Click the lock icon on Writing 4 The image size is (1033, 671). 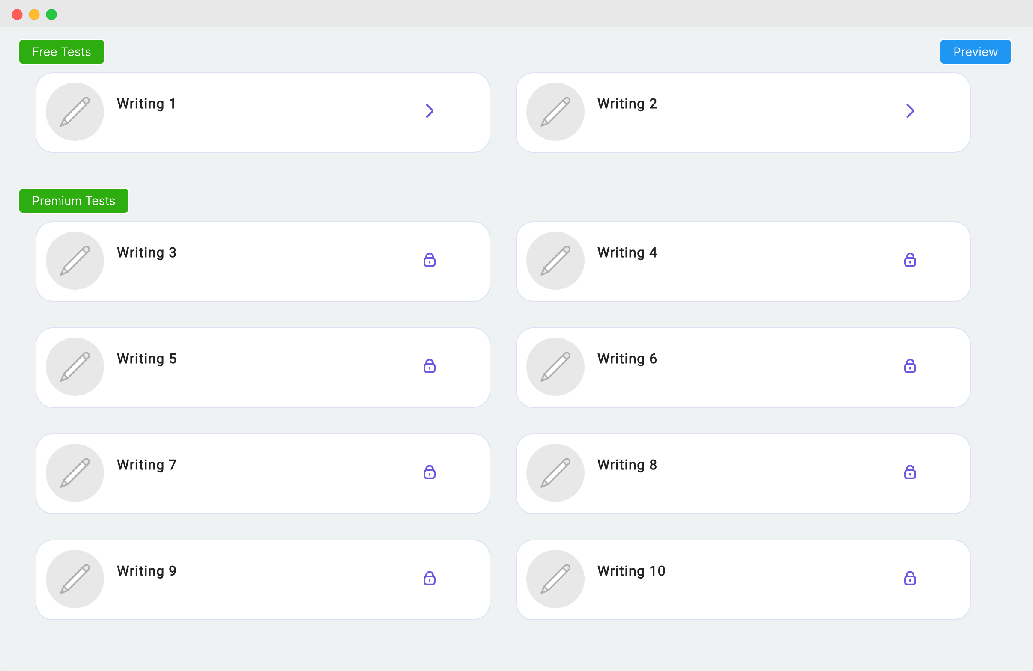tap(910, 260)
